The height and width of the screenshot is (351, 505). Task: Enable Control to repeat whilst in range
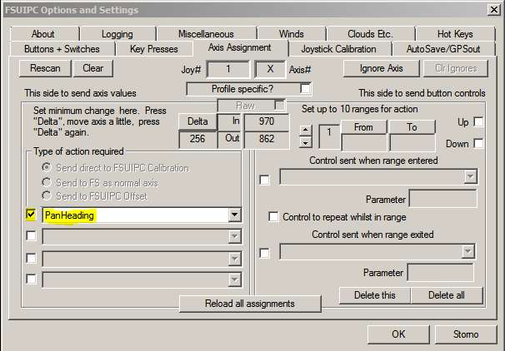[274, 216]
